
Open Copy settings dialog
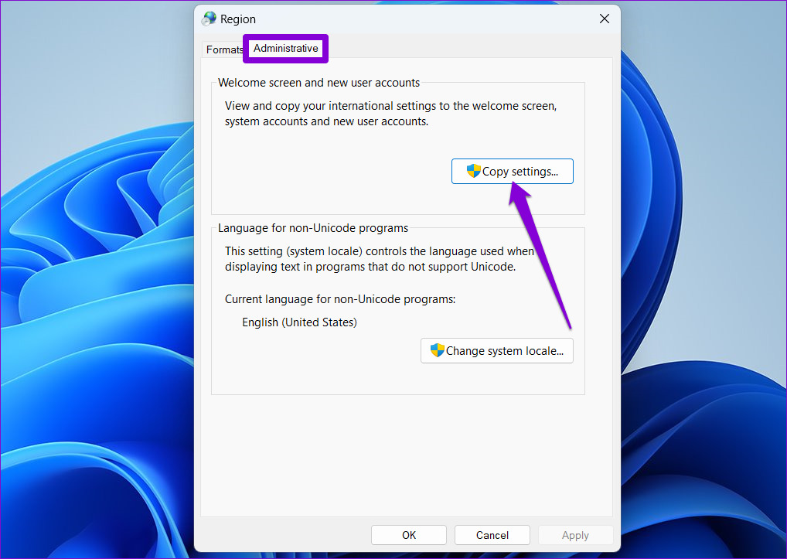coord(512,171)
